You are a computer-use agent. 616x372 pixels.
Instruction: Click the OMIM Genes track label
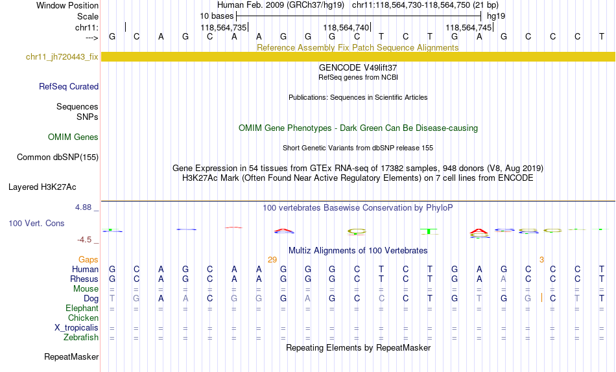(x=73, y=137)
